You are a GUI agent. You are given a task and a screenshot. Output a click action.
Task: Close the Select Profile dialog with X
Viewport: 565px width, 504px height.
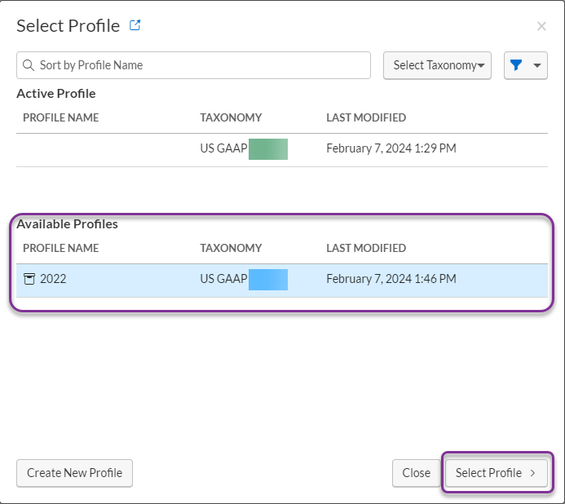point(541,26)
